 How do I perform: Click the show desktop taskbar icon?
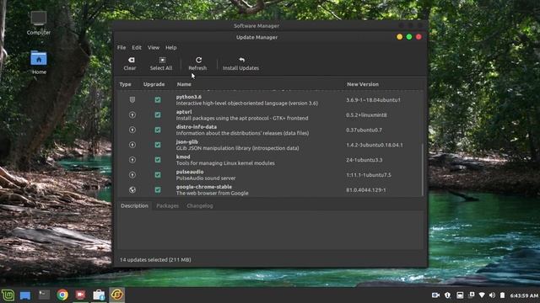25,295
